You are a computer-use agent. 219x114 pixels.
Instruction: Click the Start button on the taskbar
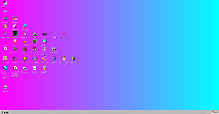[x=5, y=112]
